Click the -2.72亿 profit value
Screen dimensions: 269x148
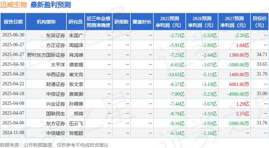177,35
